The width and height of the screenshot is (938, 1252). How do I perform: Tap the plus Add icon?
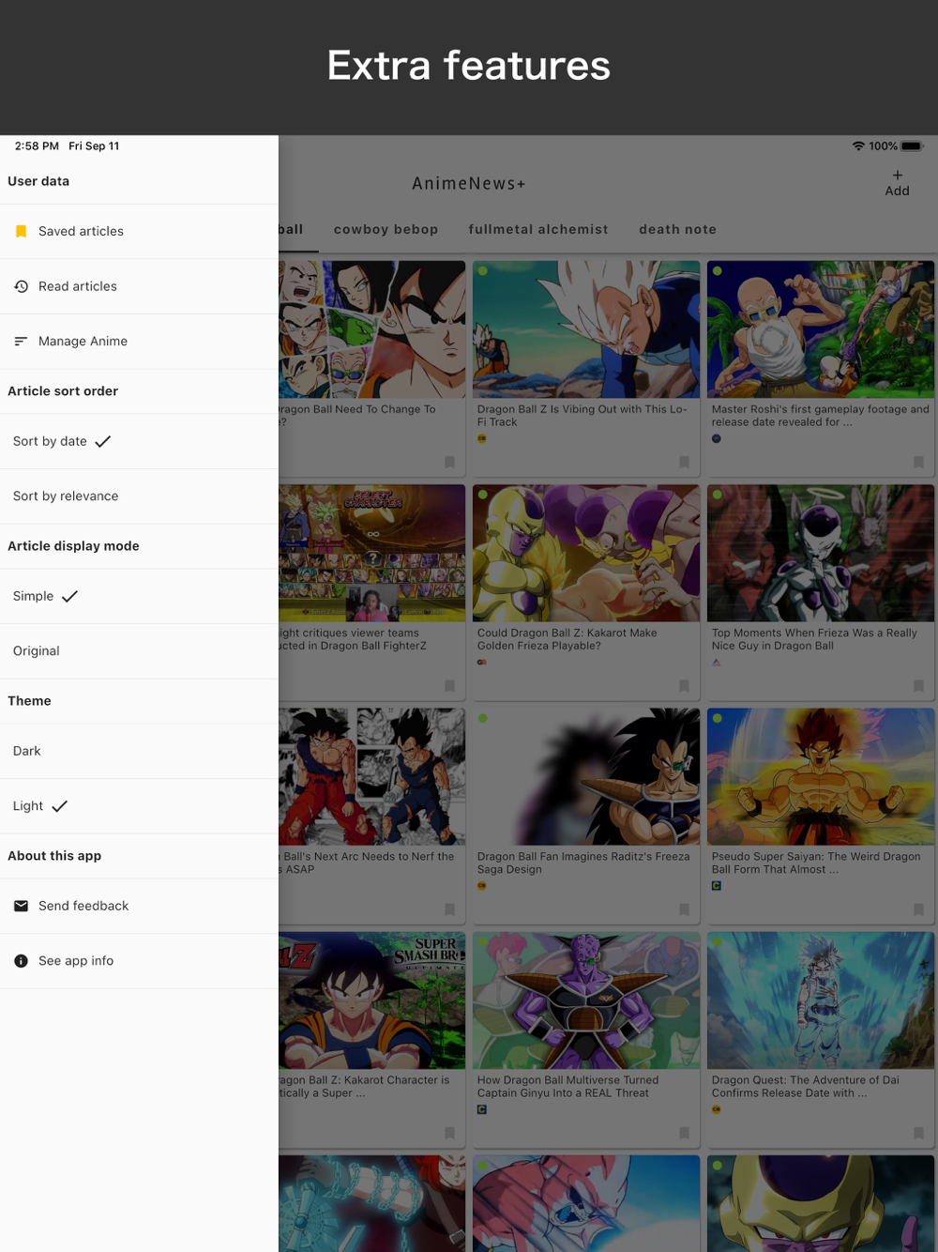pyautogui.click(x=898, y=176)
